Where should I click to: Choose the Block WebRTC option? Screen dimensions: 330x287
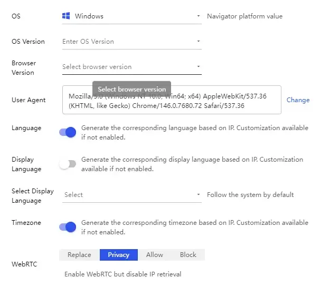(x=188, y=255)
